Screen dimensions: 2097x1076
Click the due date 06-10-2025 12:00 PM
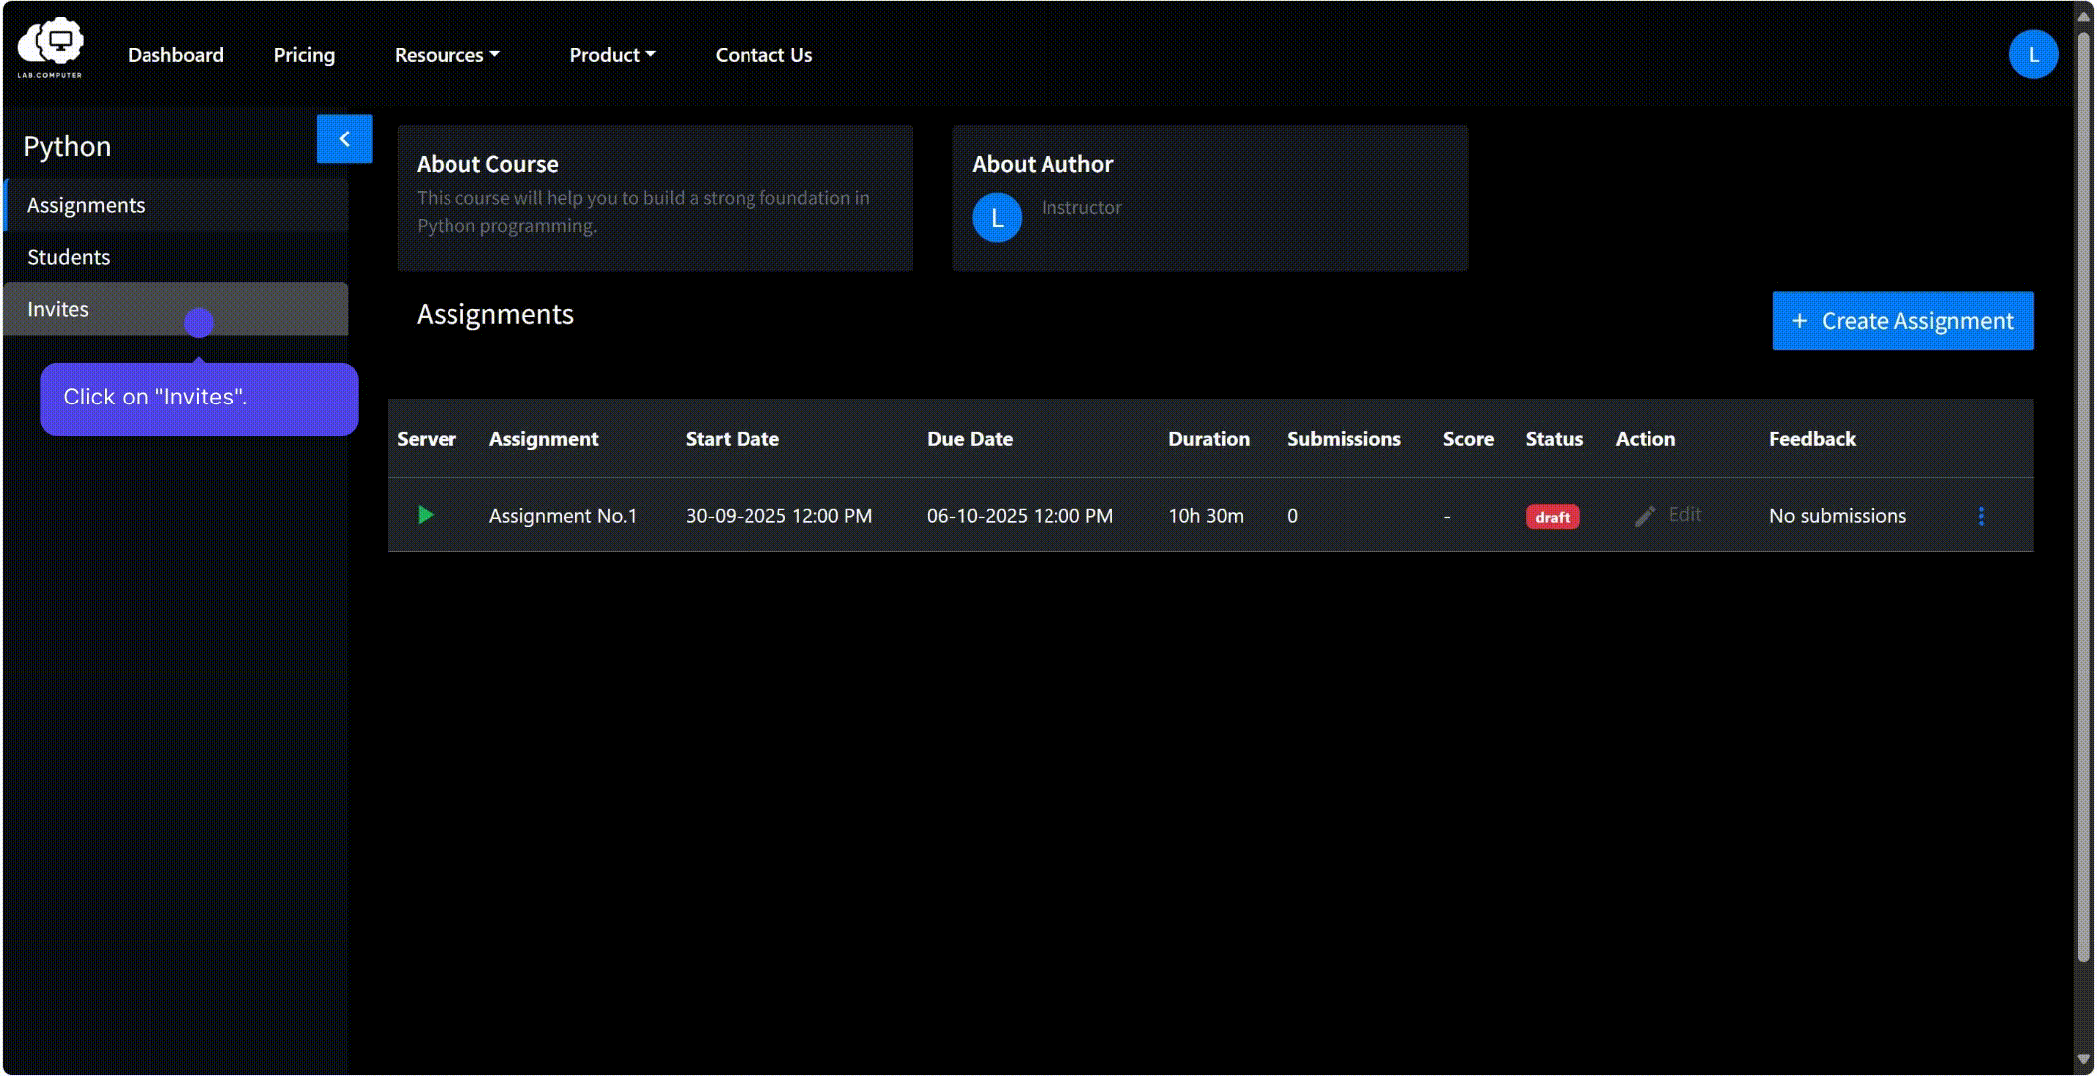(x=1020, y=516)
